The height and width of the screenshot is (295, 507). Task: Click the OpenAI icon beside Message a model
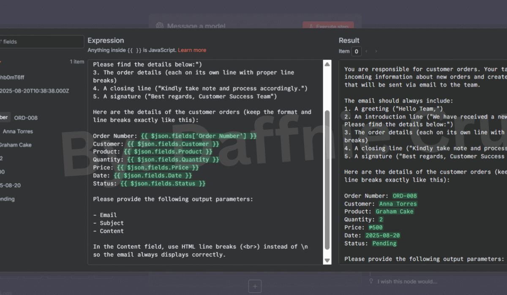click(160, 26)
